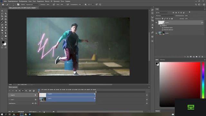Toggle audio playback speaker in timeline controls
Viewport: 206px width, 116px height.
click(x=23, y=91)
